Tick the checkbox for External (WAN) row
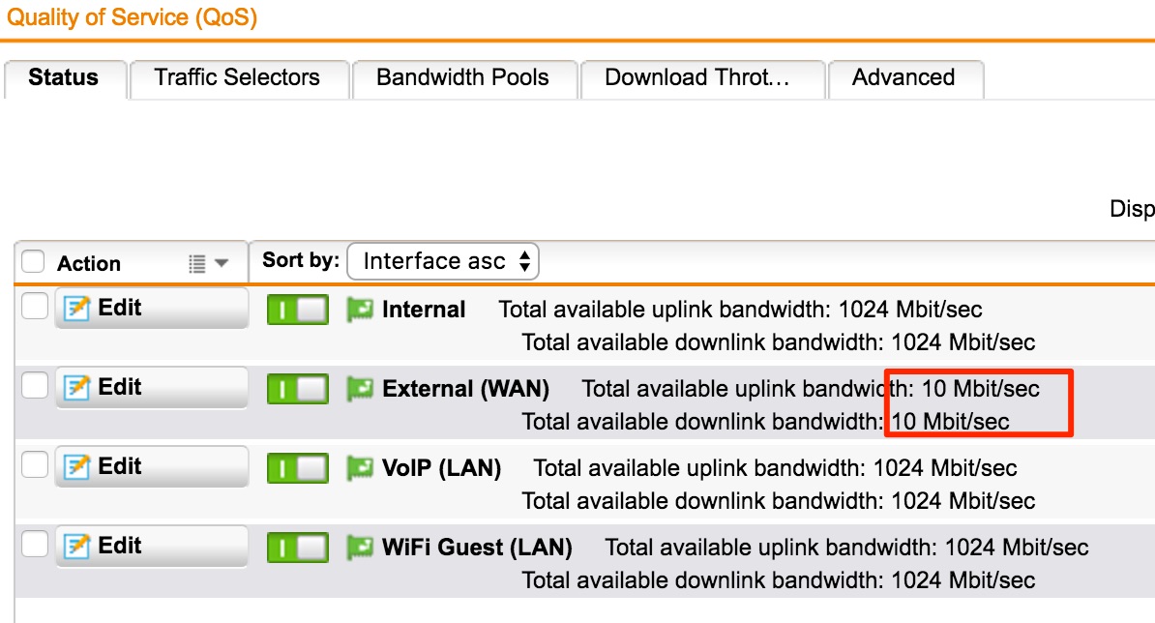The height and width of the screenshot is (623, 1155). point(35,385)
